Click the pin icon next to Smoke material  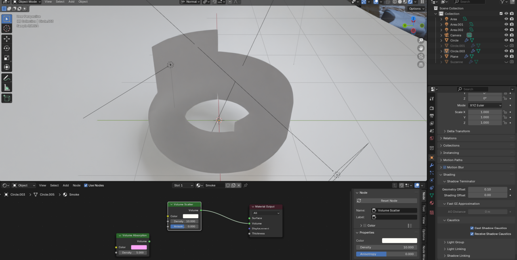point(246,185)
